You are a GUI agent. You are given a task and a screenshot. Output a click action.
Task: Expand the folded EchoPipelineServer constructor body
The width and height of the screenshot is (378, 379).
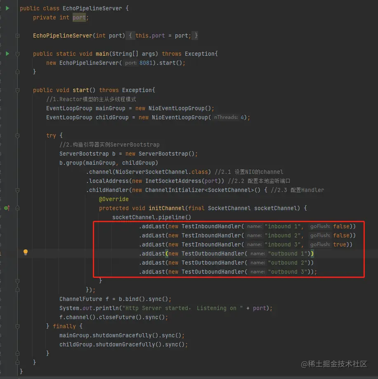click(x=18, y=36)
